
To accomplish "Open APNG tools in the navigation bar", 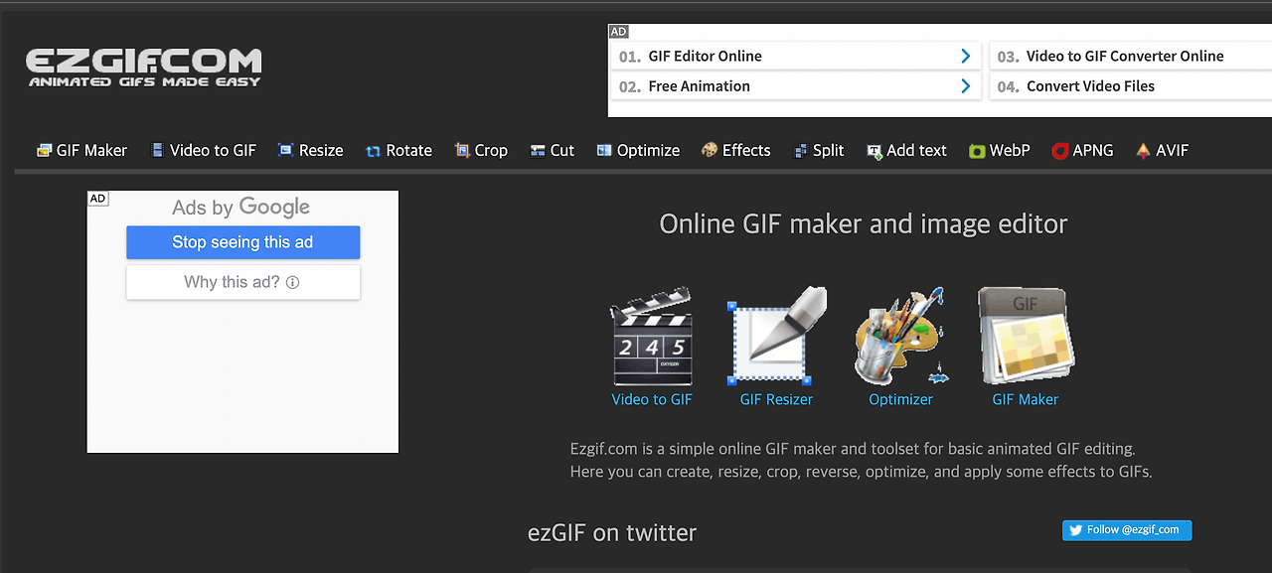I will (x=1083, y=151).
